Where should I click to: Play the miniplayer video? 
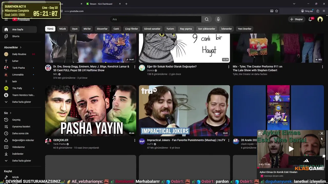291,149
